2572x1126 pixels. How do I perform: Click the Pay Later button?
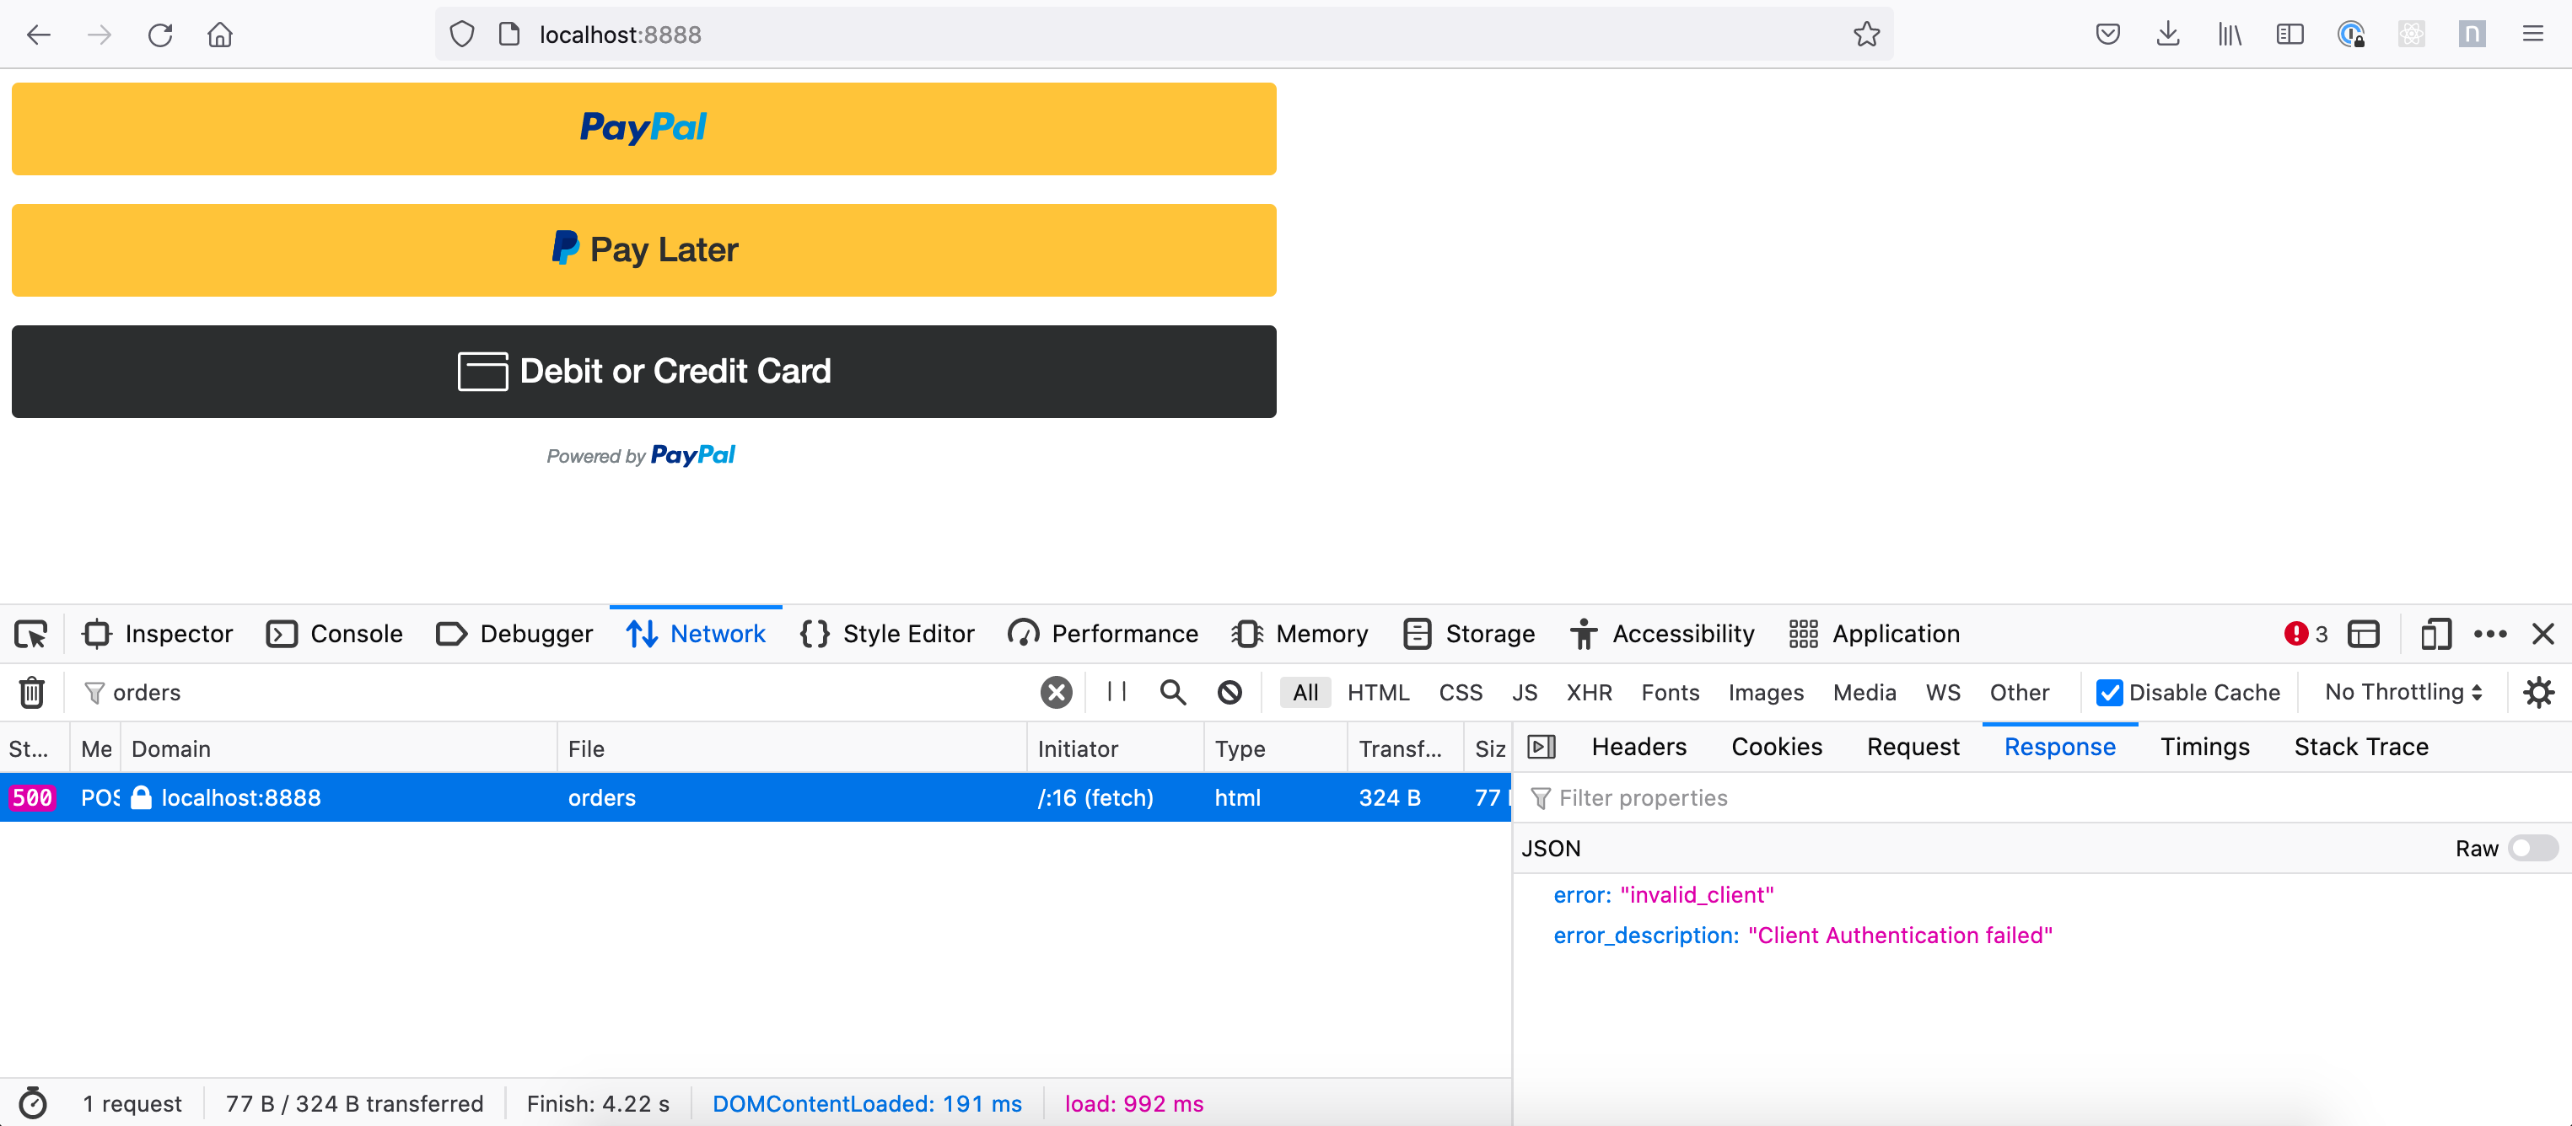click(644, 249)
